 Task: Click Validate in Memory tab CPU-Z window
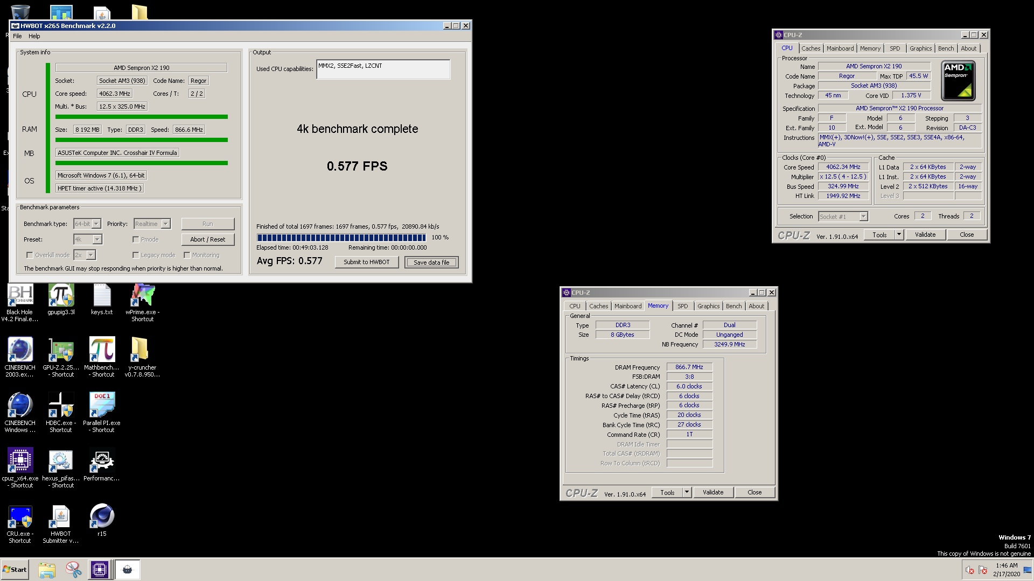click(713, 492)
